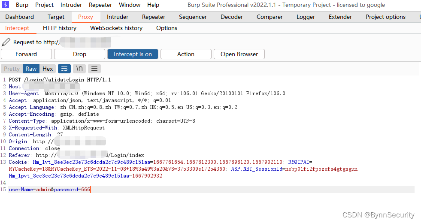Place cursor after password=666 in body
421x223 pixels.
(91, 190)
